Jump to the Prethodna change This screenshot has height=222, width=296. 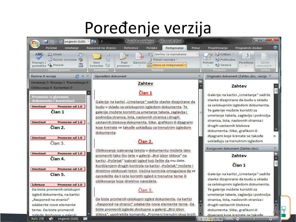point(225,60)
